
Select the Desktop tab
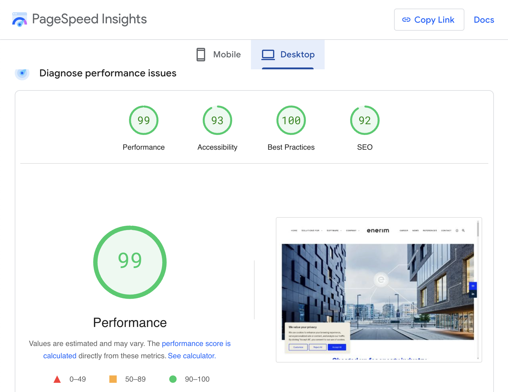click(288, 55)
